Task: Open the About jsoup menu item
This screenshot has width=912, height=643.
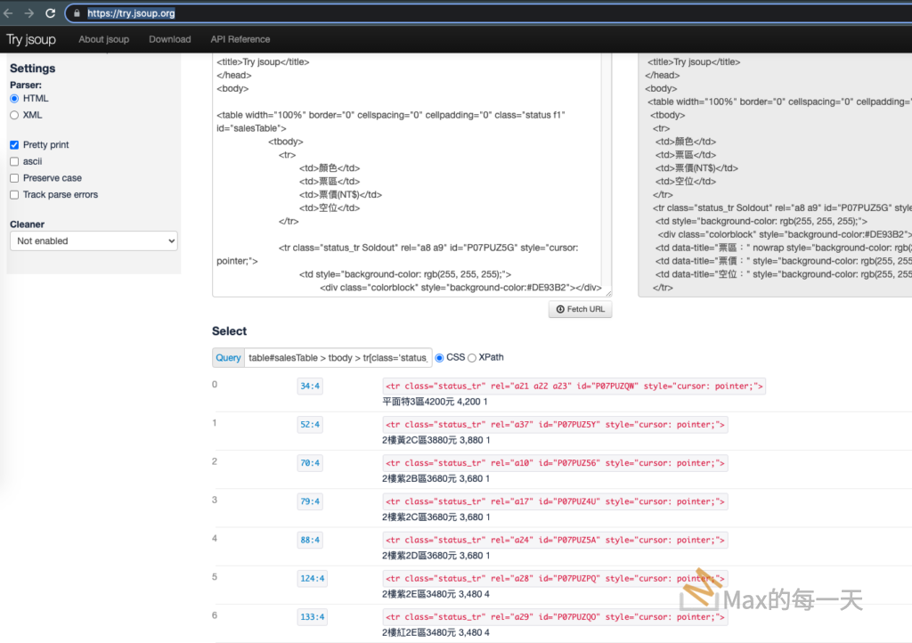Action: pyautogui.click(x=103, y=39)
